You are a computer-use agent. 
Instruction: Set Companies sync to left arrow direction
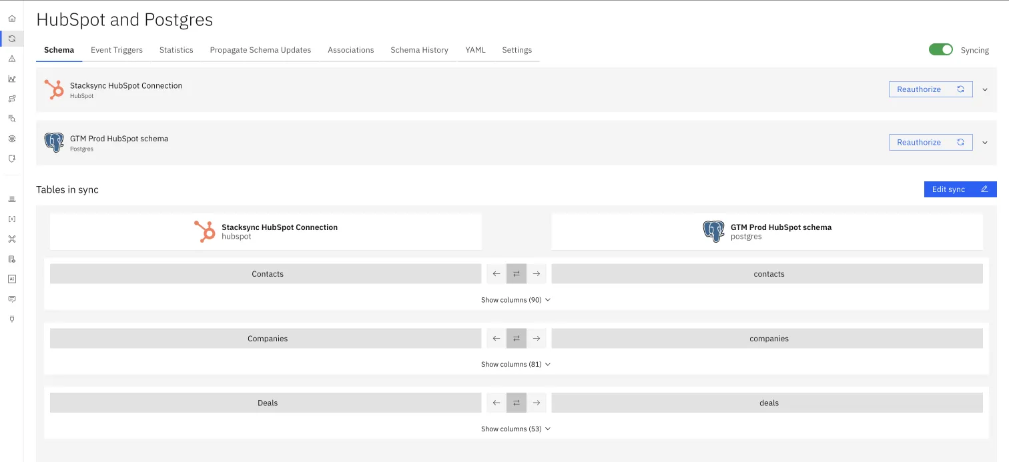[496, 339]
